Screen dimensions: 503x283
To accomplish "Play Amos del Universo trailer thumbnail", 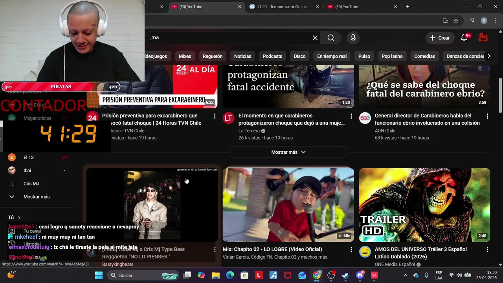I will point(424,205).
